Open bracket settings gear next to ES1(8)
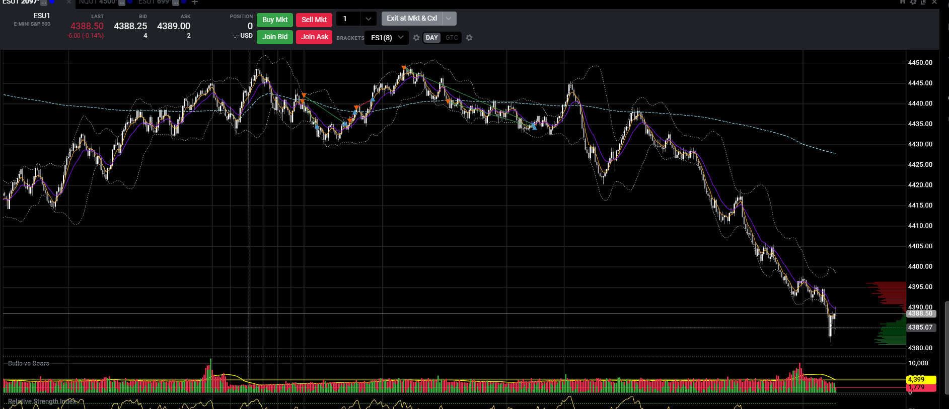949x409 pixels. [x=416, y=38]
